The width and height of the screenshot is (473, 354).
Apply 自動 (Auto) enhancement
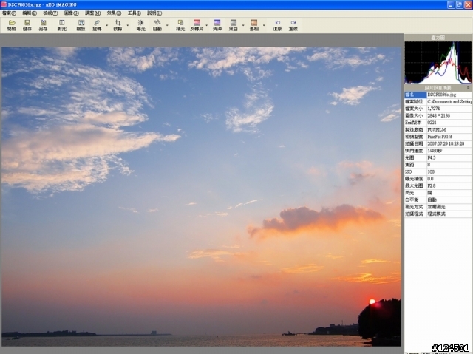pos(157,25)
